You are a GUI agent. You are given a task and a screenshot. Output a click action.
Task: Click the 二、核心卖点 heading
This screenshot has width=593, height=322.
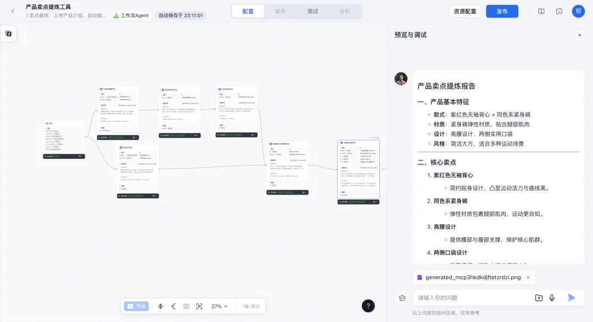[x=437, y=162]
